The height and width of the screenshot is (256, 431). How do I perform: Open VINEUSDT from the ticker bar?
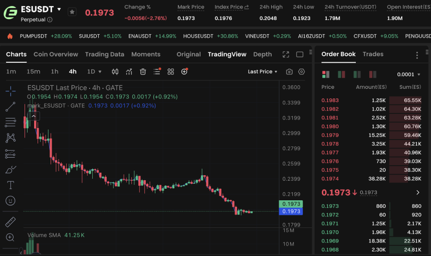click(268, 36)
